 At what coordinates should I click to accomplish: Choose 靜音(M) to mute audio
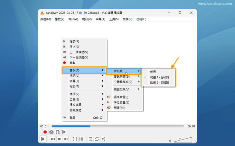click(x=125, y=108)
